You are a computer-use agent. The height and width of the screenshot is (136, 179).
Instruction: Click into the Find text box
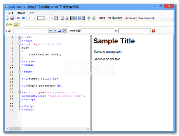[x=30, y=31]
